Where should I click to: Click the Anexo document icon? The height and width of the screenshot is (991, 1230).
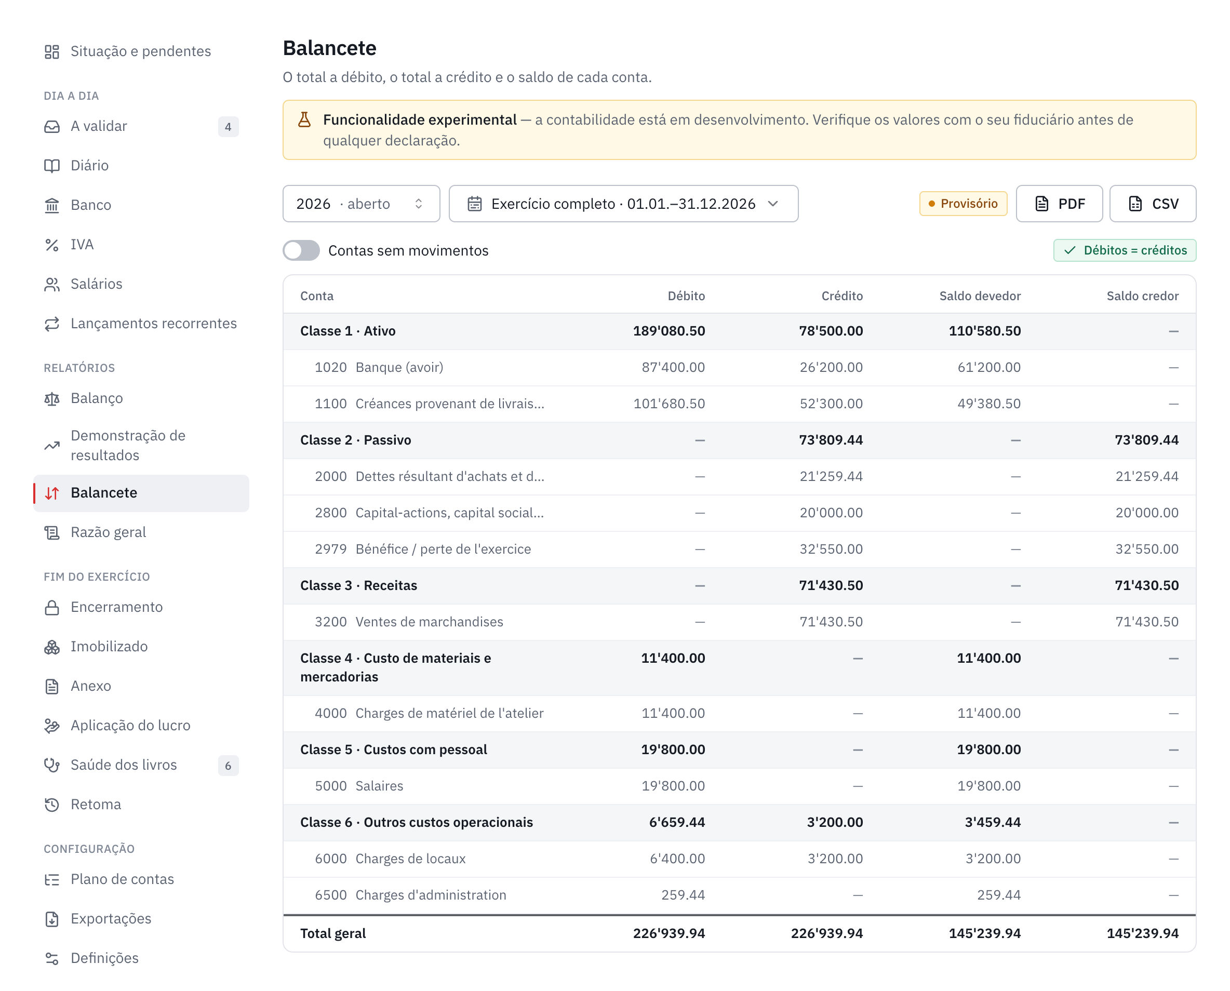click(52, 686)
